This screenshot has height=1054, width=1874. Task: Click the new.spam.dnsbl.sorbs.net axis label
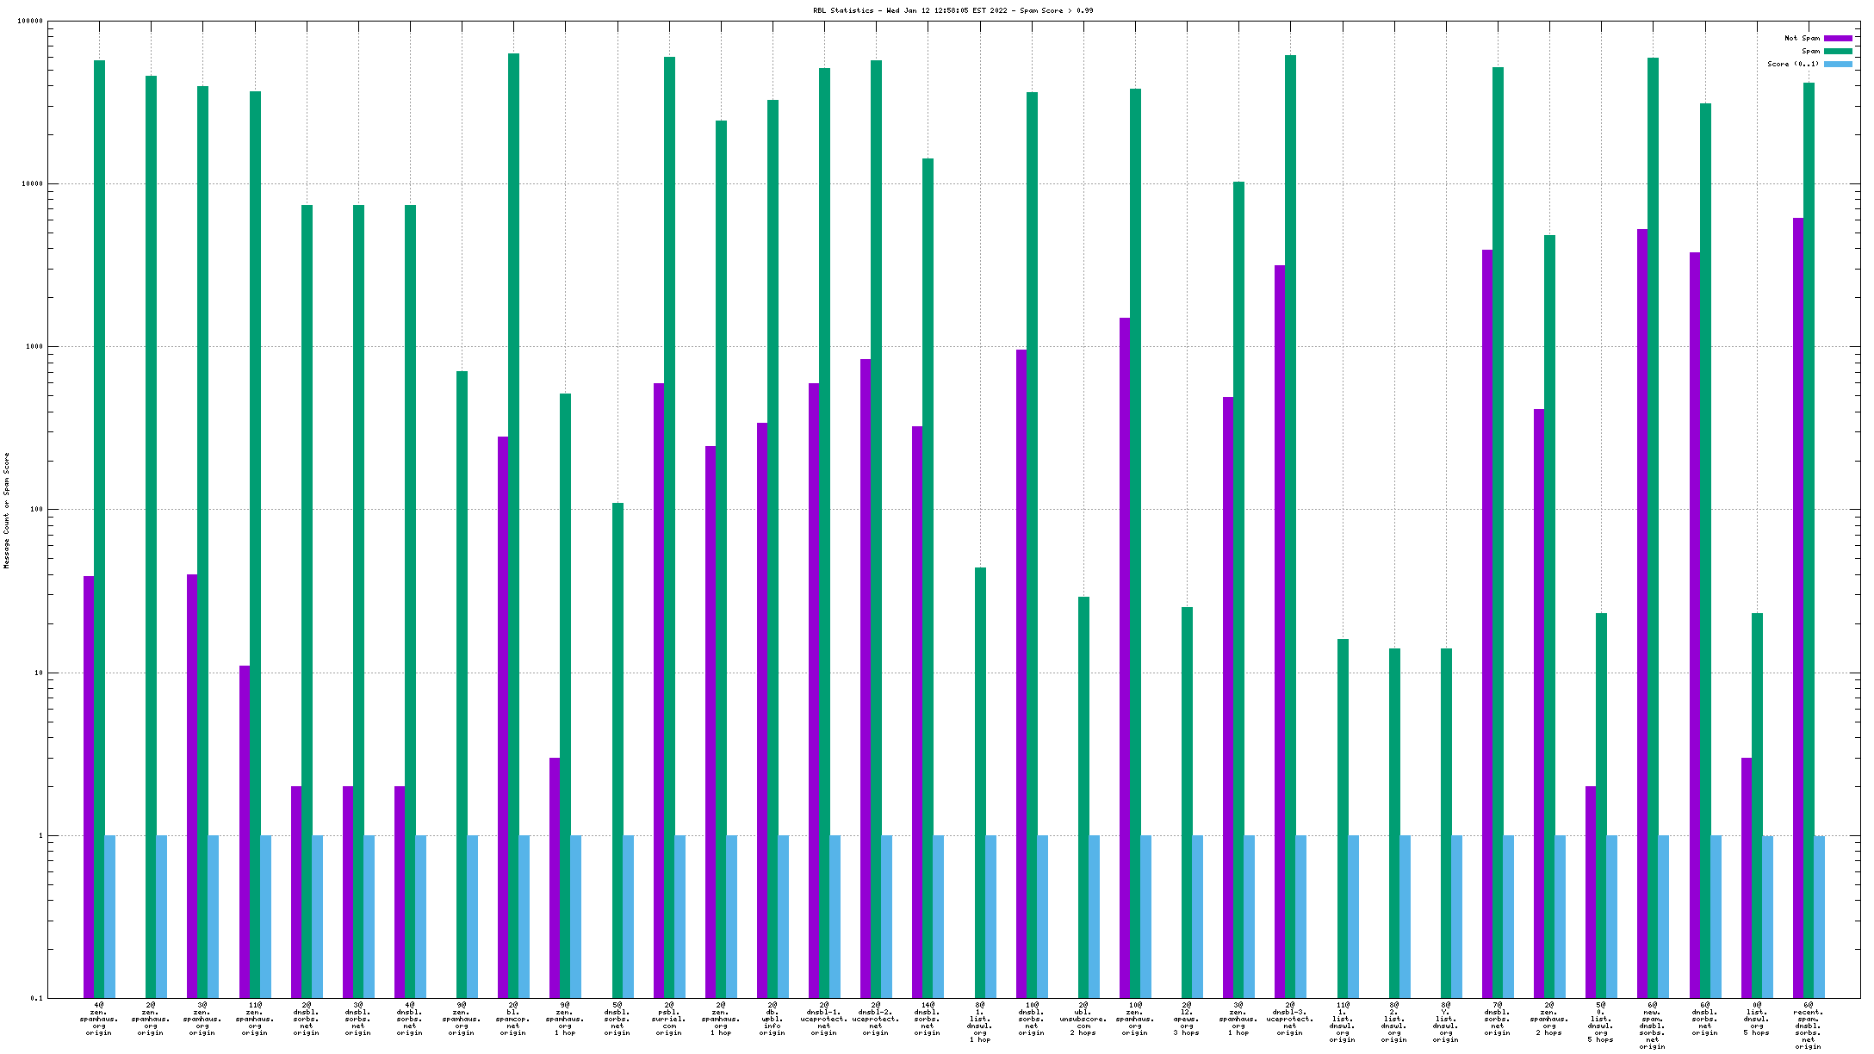click(1653, 1025)
